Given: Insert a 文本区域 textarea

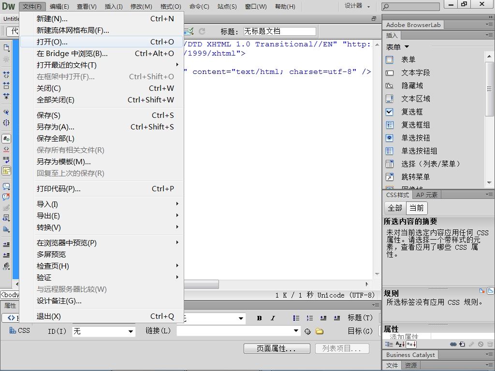Looking at the screenshot, I should pyautogui.click(x=408, y=99).
